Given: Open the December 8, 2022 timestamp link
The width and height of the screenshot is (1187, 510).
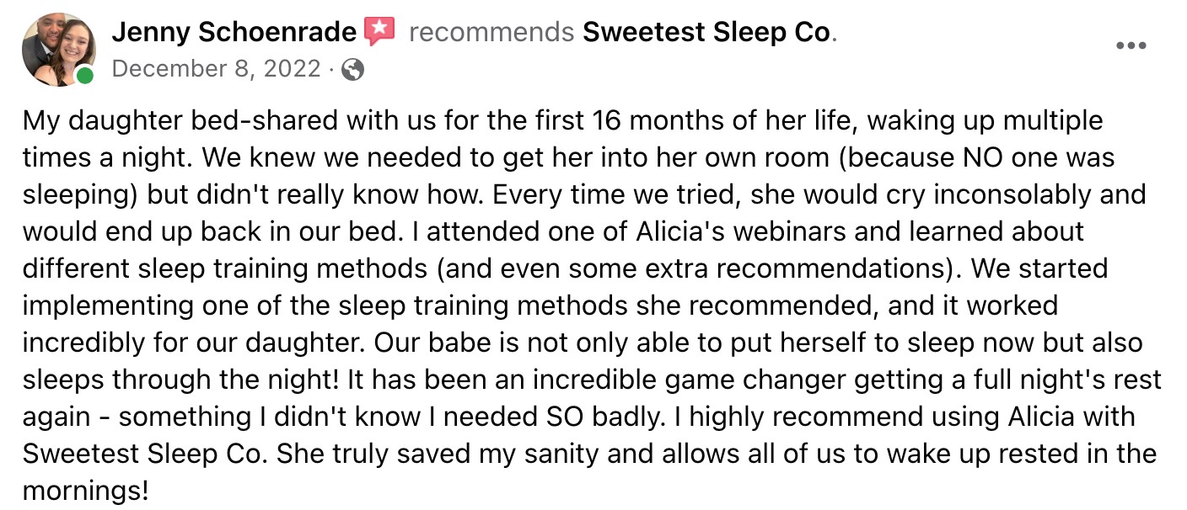Looking at the screenshot, I should coord(216,69).
